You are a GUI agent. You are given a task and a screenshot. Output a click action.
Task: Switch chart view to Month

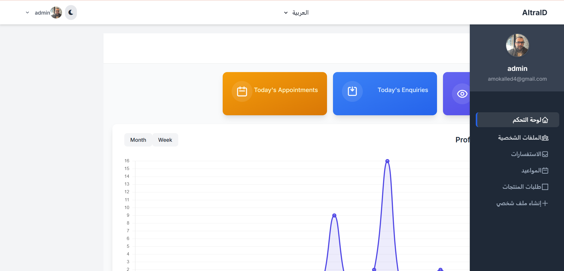(x=138, y=140)
